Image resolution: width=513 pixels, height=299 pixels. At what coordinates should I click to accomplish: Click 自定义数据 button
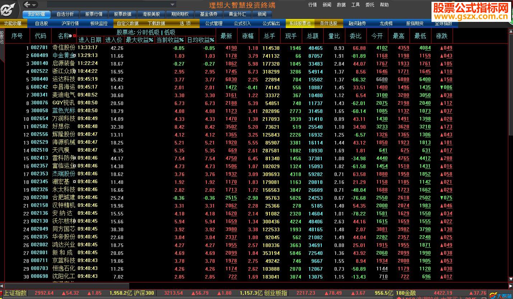pos(128,23)
